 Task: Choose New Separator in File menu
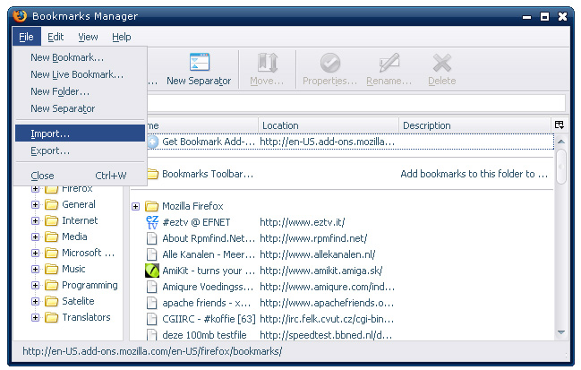click(80, 108)
